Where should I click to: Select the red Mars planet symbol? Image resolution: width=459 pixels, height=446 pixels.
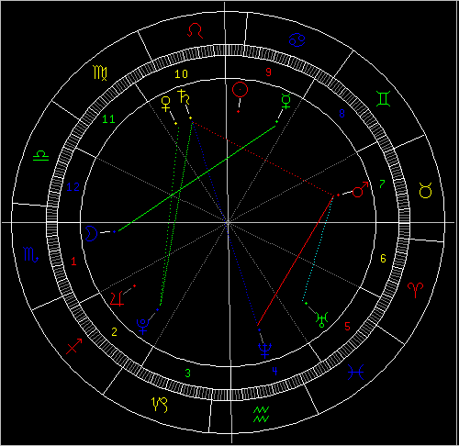coord(360,189)
